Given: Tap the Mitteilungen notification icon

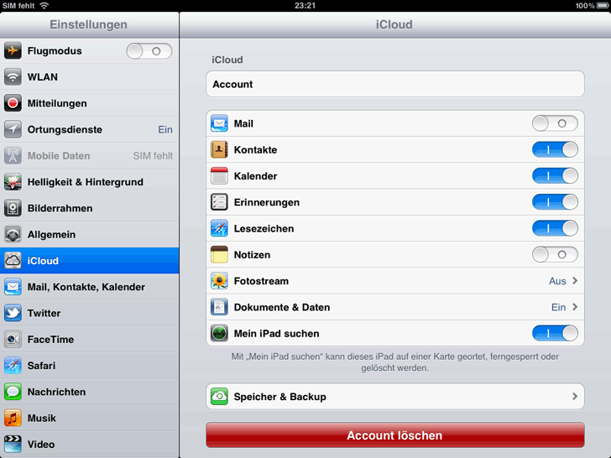Looking at the screenshot, I should point(13,103).
